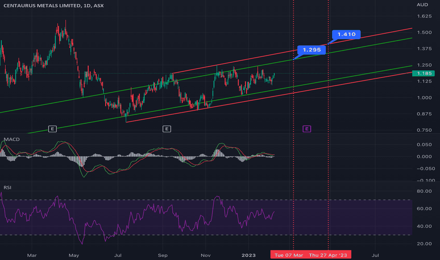The height and width of the screenshot is (260, 440).
Task: Click the RSI 60.00 axis value
Action: point(424,208)
